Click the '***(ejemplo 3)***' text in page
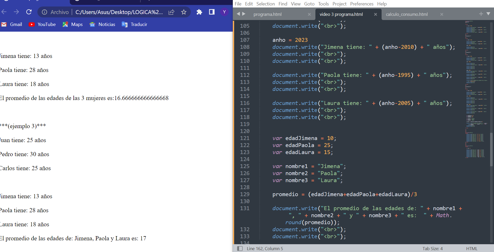 click(x=23, y=126)
